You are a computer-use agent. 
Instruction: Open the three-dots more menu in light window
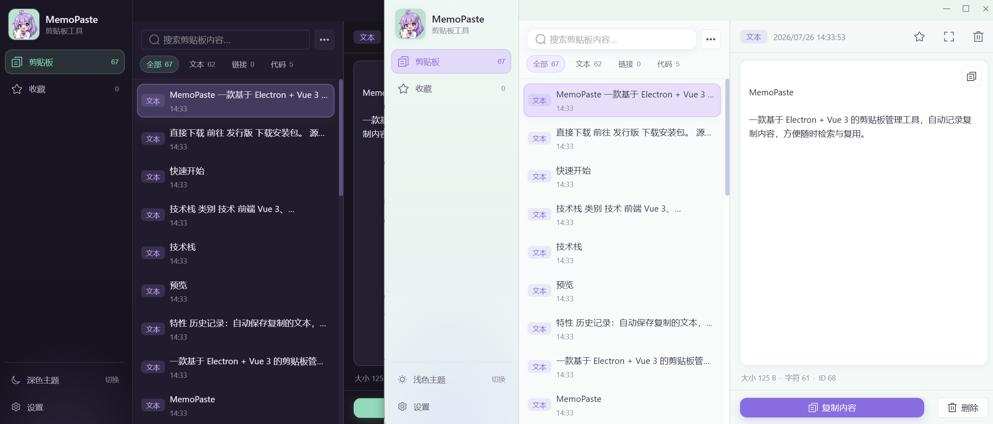tap(711, 39)
